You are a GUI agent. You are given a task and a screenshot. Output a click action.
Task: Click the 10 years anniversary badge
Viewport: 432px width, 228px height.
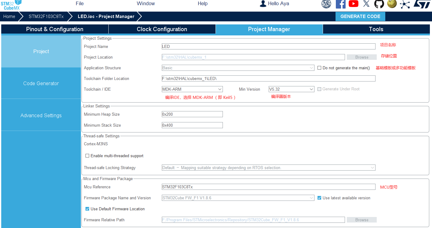click(326, 4)
